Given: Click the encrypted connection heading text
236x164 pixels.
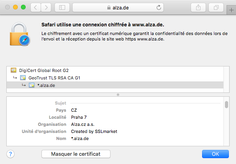Looking at the screenshot, I should coord(103,25).
